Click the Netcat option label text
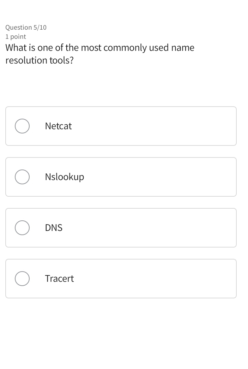Screen dimensions: 248x369 click(58, 126)
